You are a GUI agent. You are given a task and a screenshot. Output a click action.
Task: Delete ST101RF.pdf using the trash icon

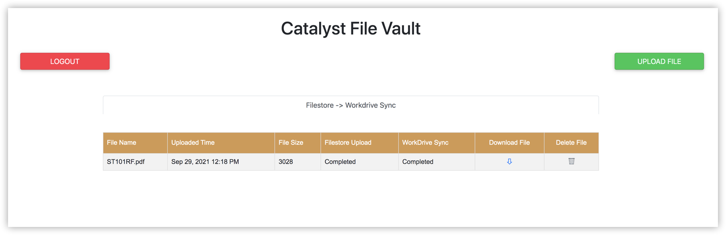(x=571, y=161)
